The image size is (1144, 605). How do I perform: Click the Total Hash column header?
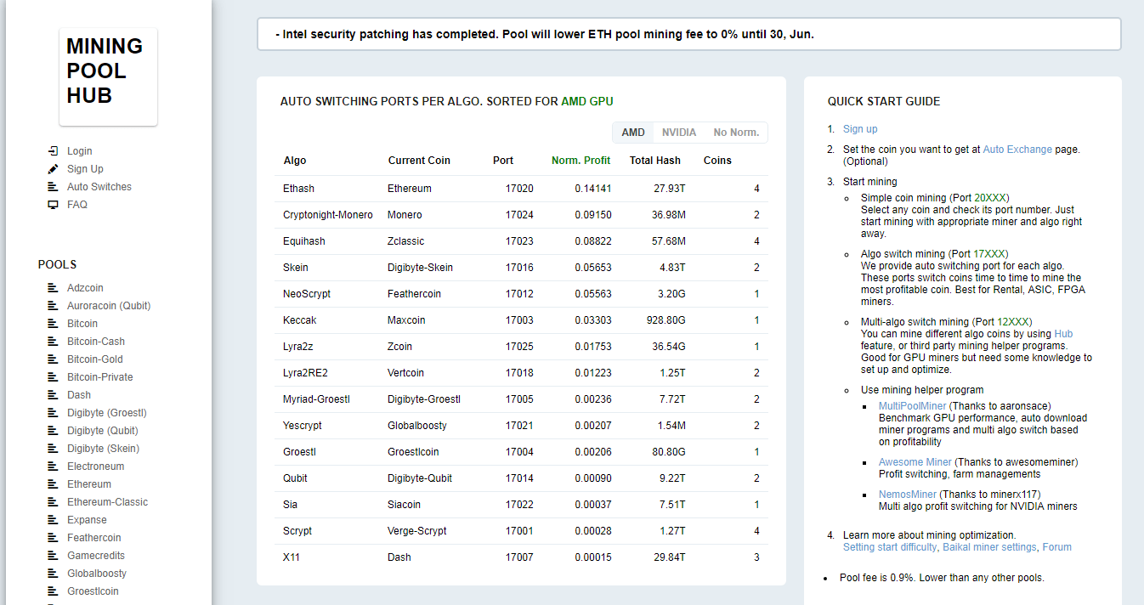pos(655,161)
